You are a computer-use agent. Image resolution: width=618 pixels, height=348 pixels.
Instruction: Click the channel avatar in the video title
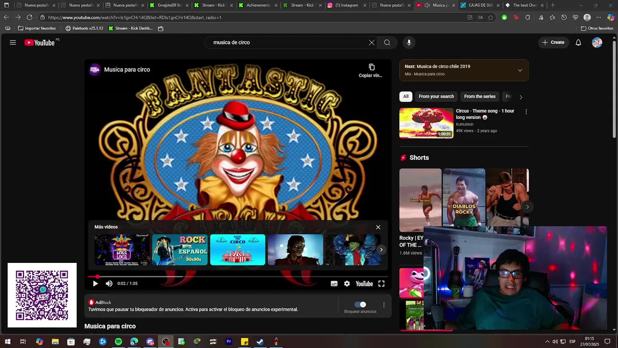coord(95,70)
